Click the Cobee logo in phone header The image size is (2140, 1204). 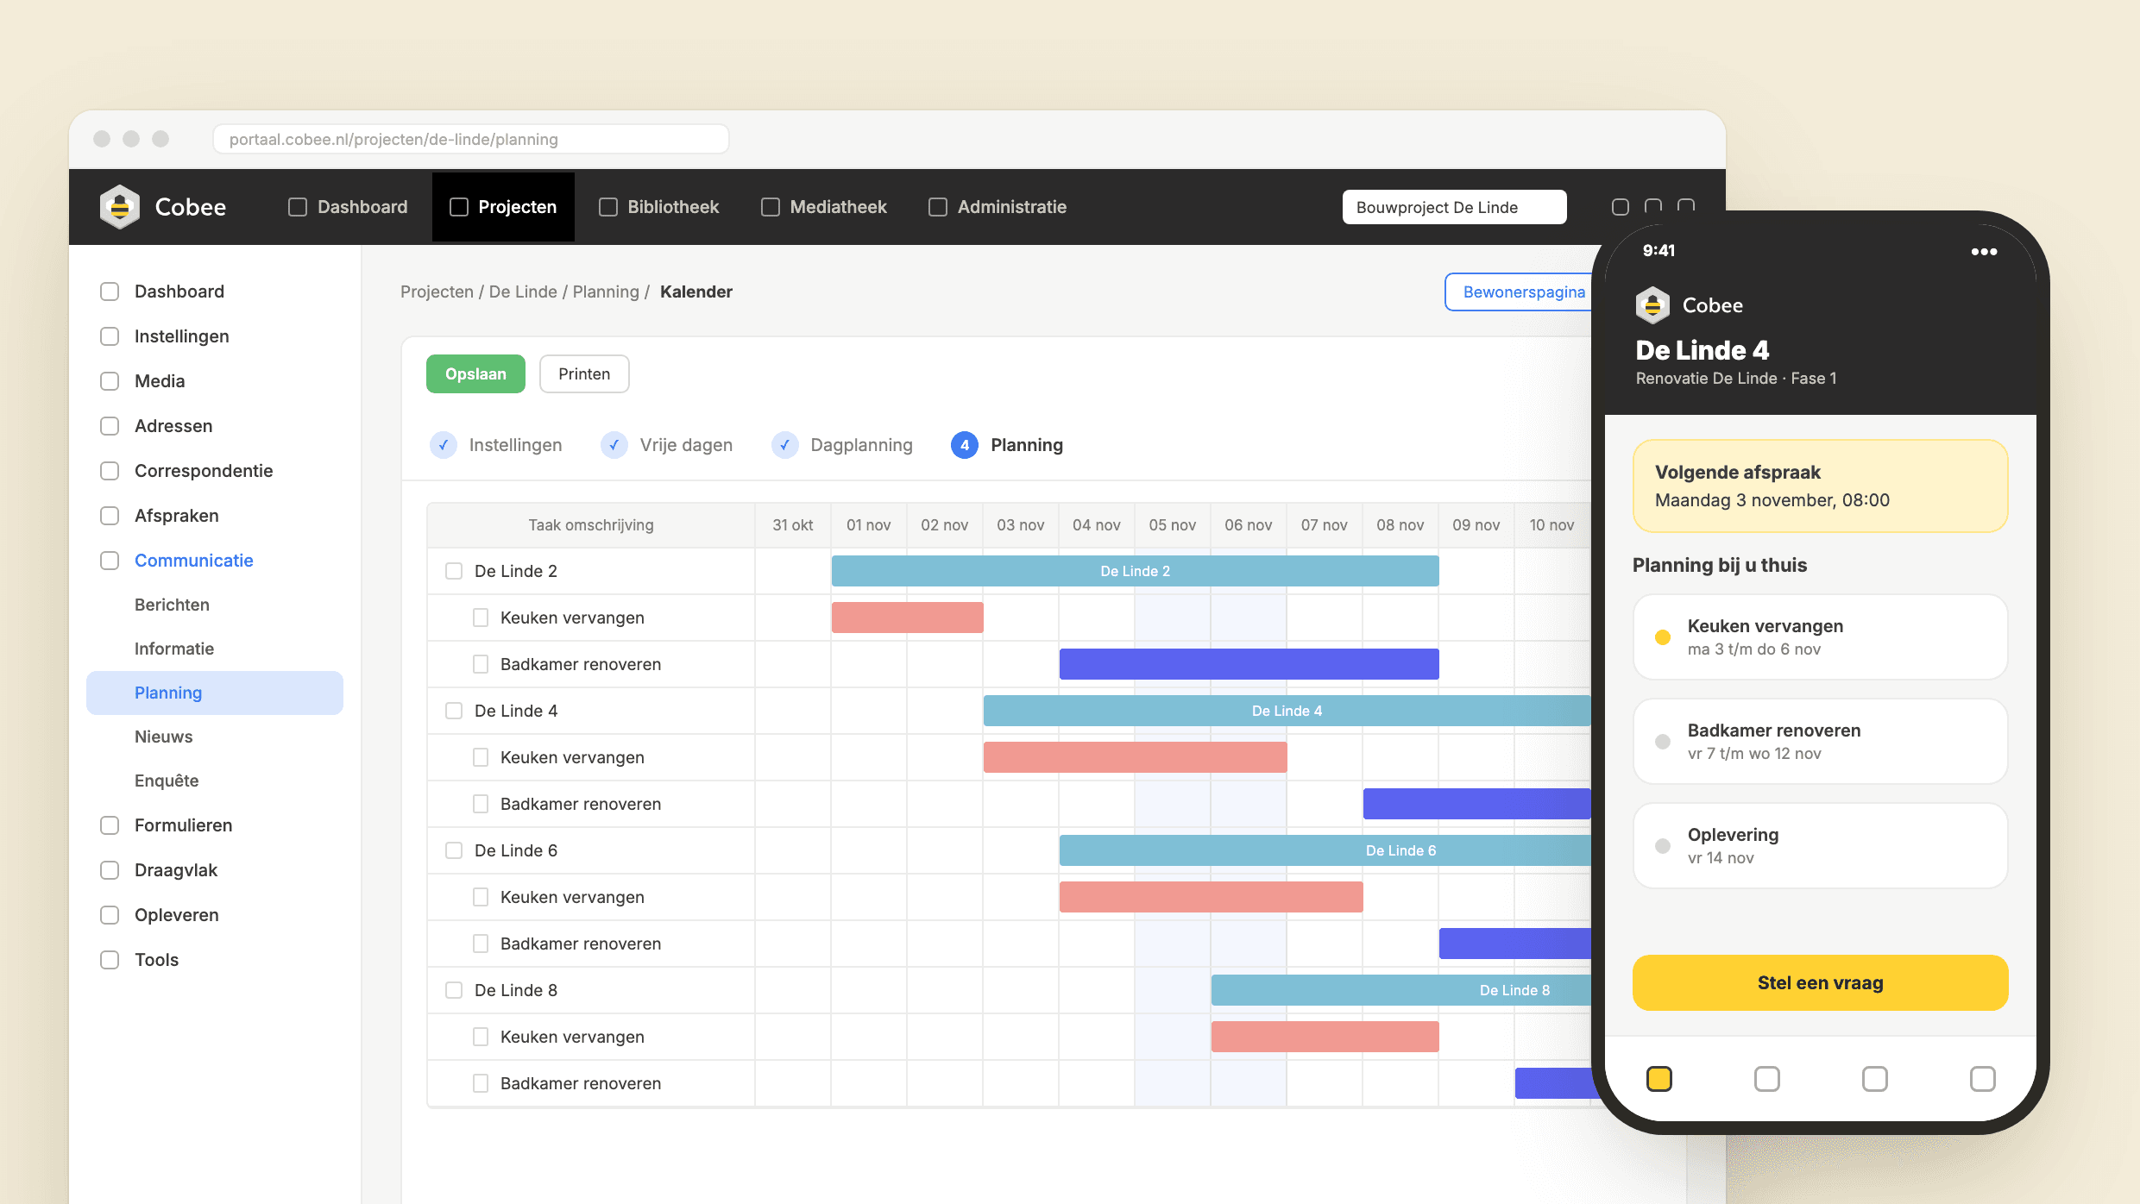pos(1652,305)
